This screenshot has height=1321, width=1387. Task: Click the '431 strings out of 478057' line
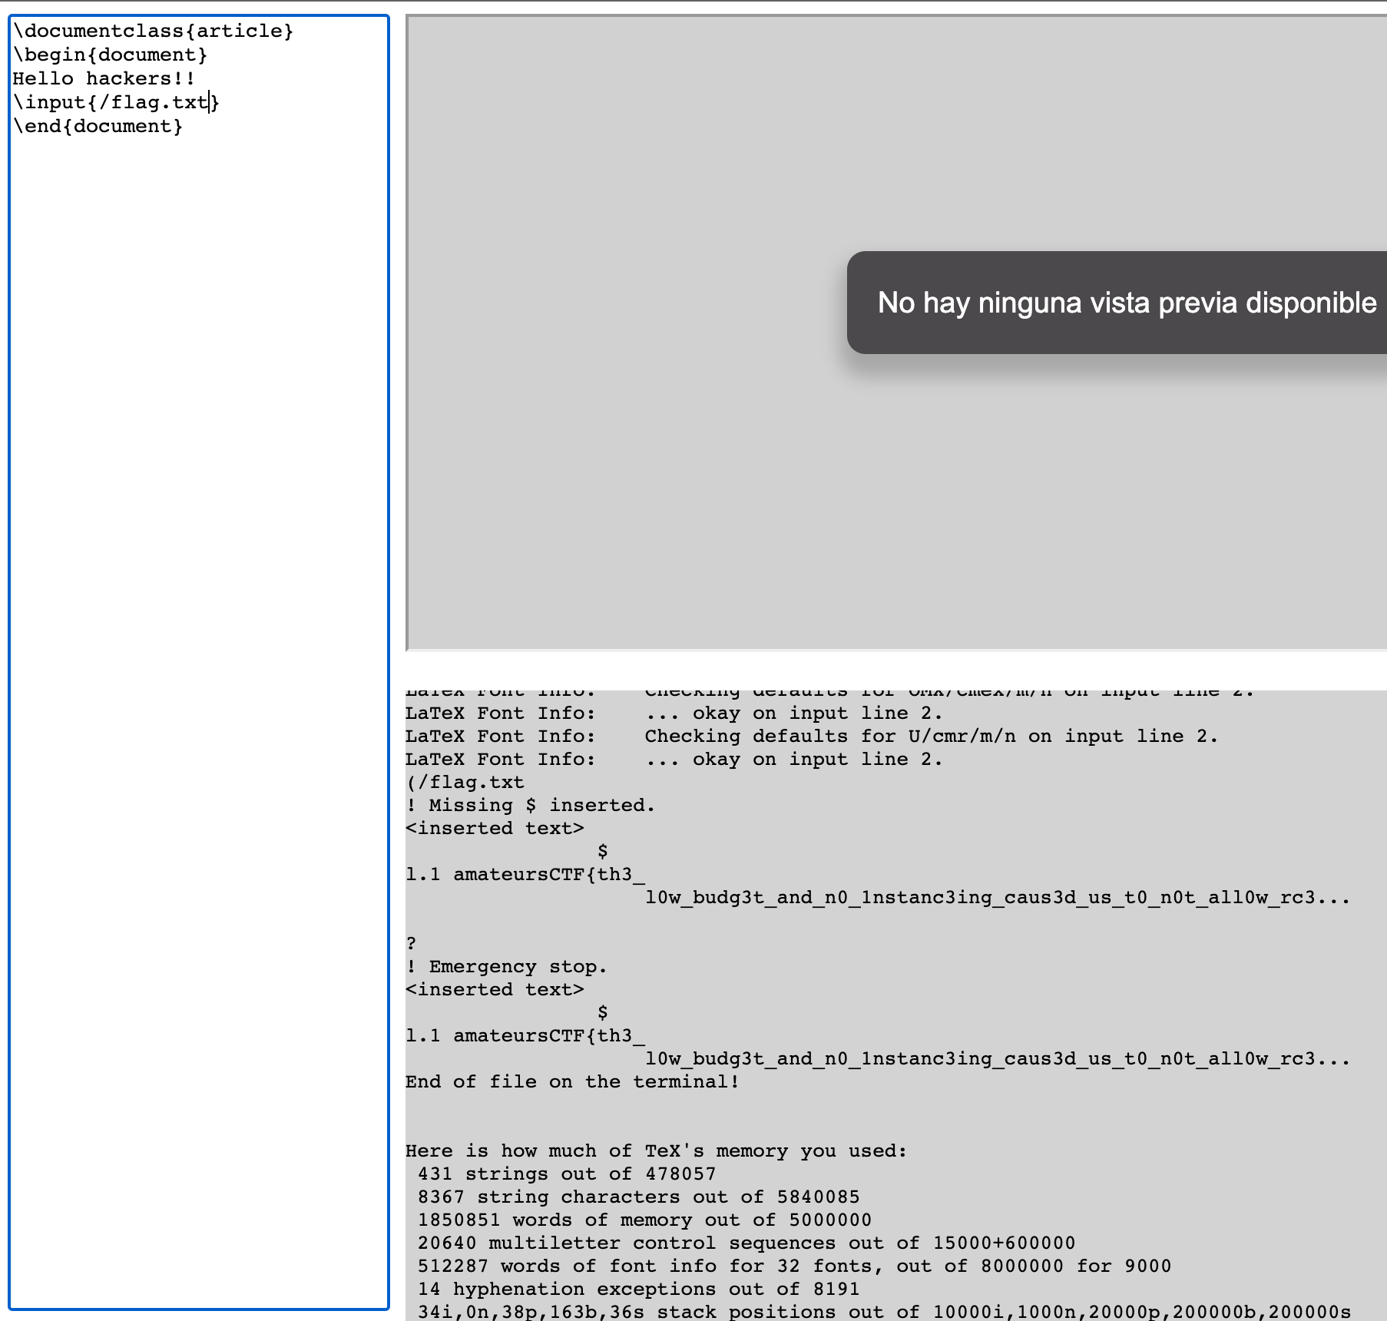tap(567, 1174)
